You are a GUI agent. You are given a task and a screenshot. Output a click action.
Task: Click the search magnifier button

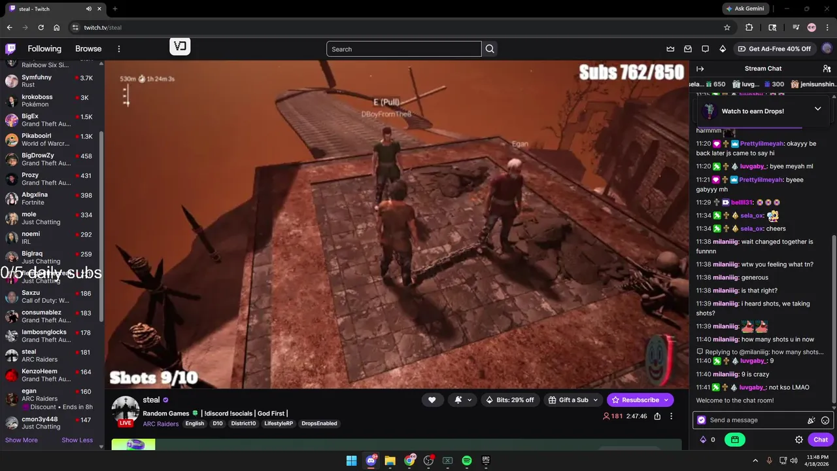click(x=490, y=49)
